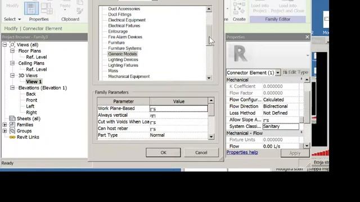
Task: Expand the Families tree node
Action: pos(5,125)
